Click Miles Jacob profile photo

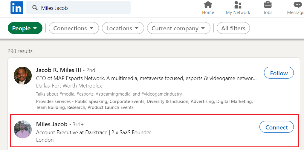[23, 129]
